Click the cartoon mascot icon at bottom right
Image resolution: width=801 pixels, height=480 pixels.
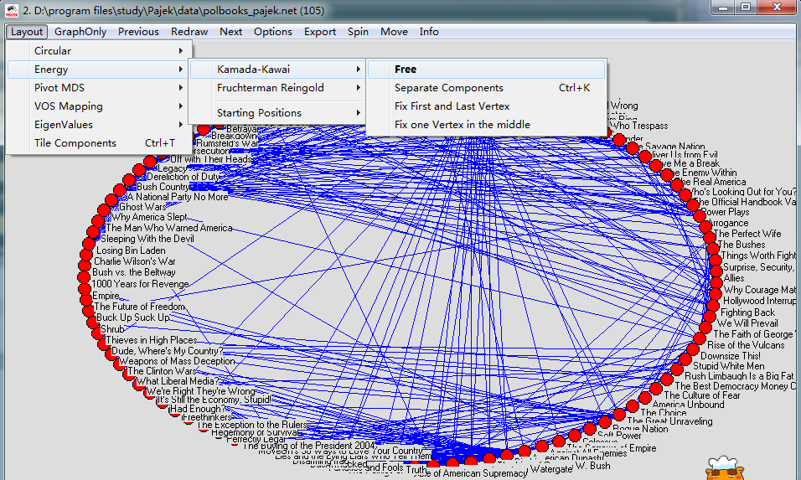(x=726, y=468)
